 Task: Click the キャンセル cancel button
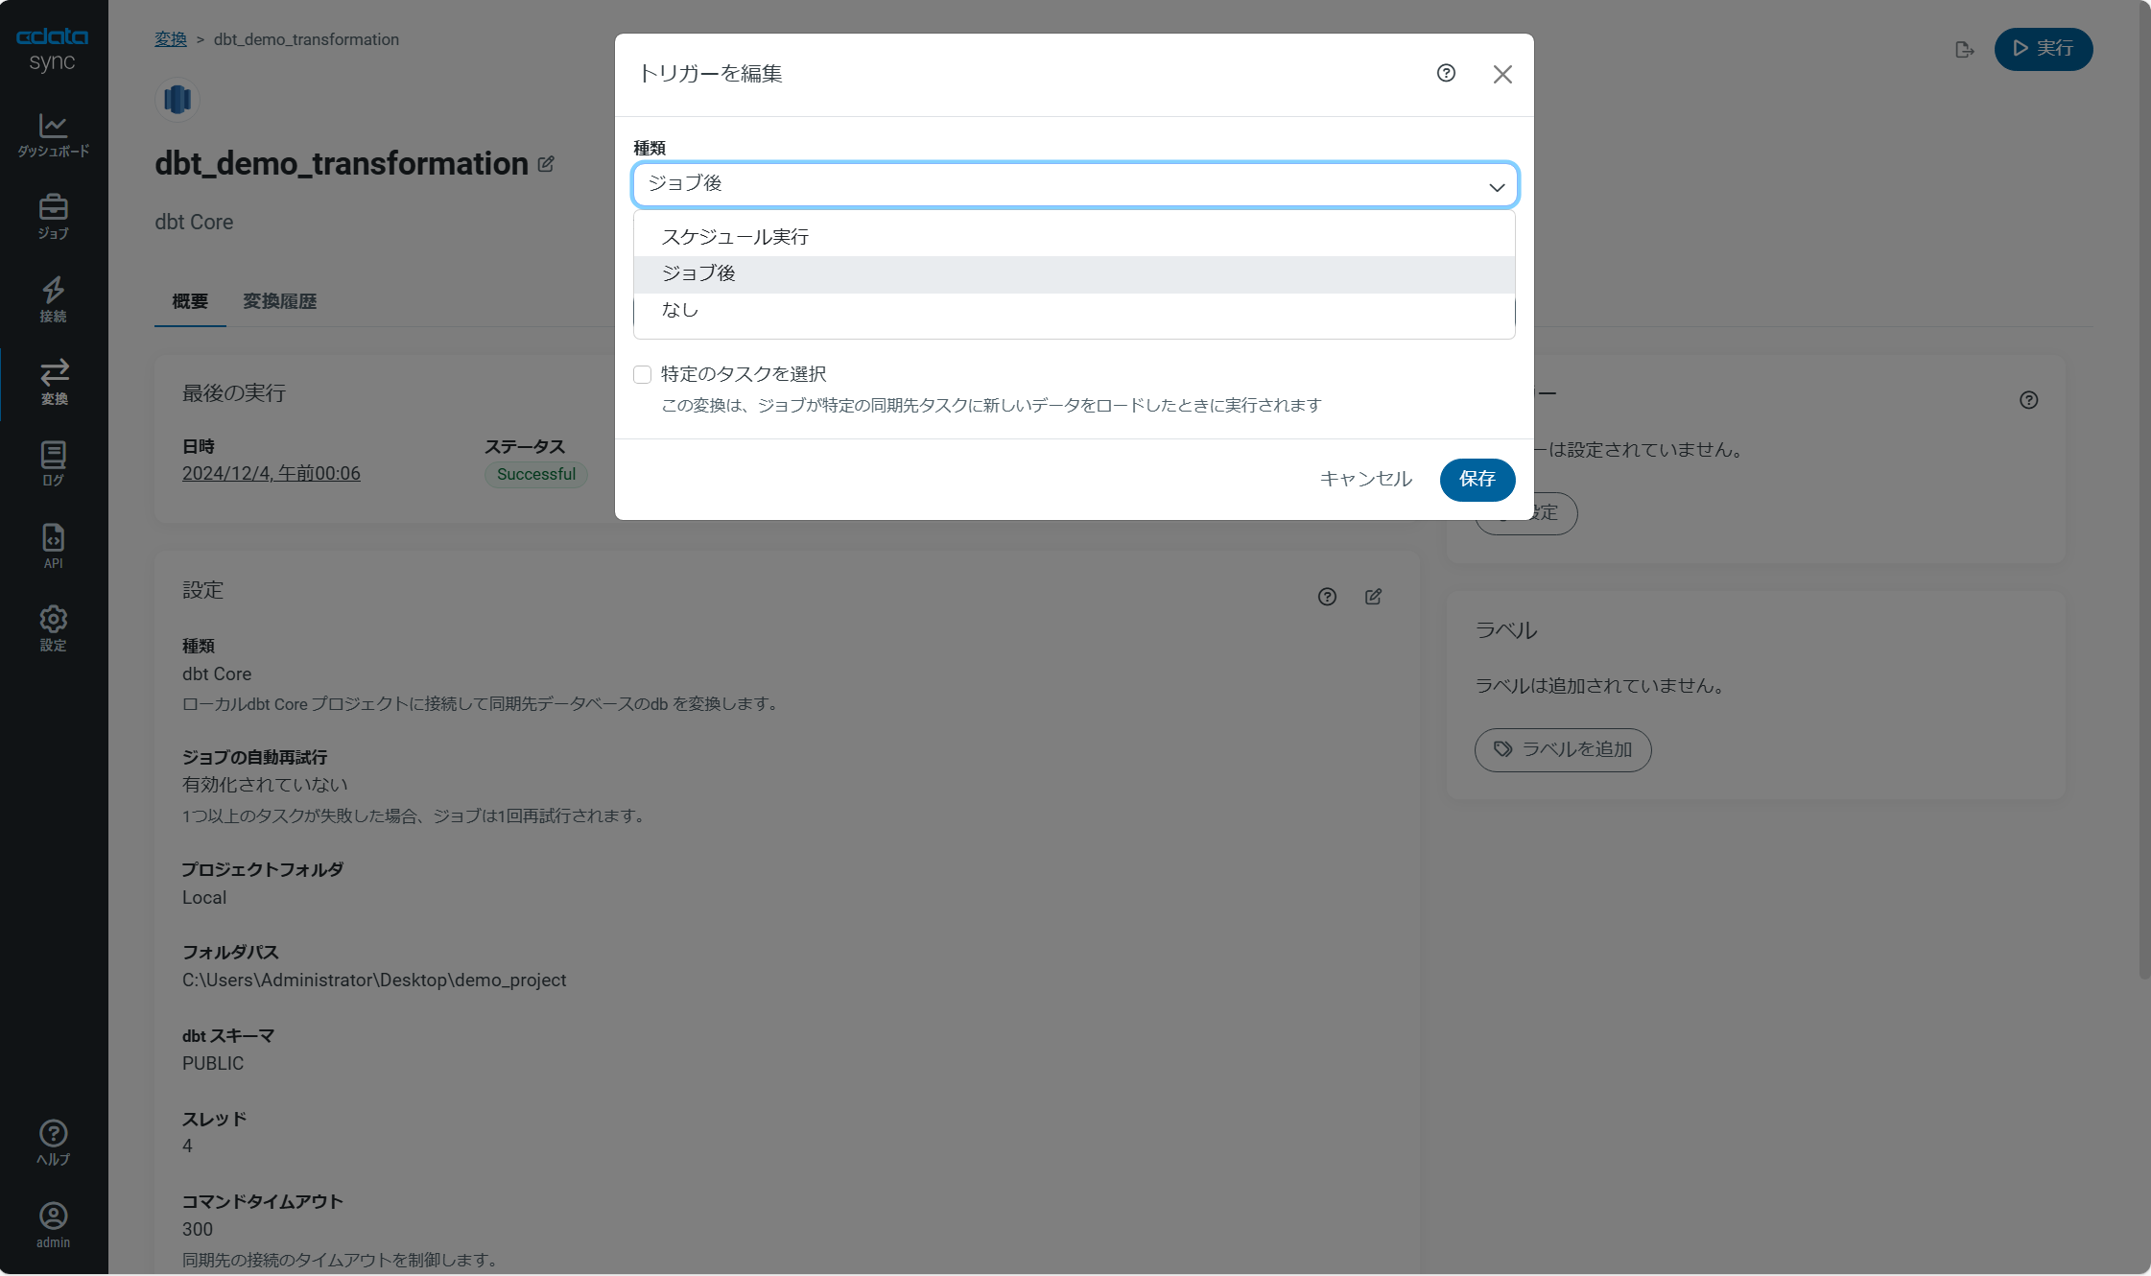coord(1365,479)
